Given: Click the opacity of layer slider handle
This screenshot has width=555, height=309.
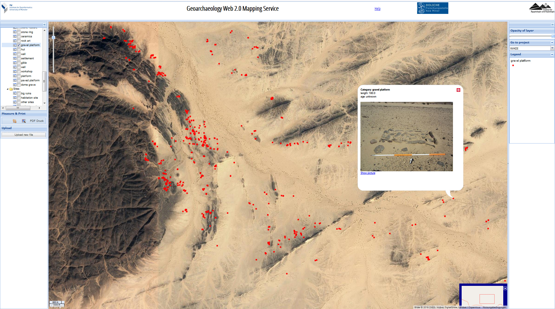Looking at the screenshot, I should [x=553, y=36].
